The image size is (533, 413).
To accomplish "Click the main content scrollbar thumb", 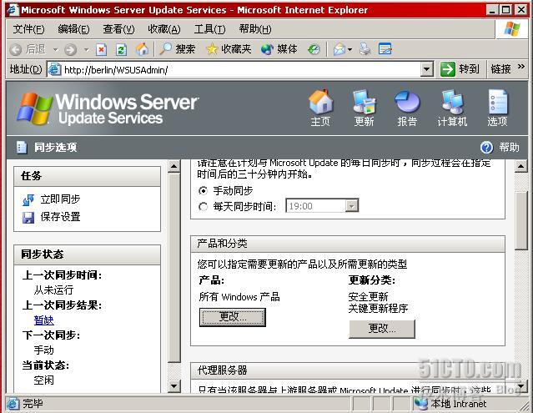I will (520, 221).
